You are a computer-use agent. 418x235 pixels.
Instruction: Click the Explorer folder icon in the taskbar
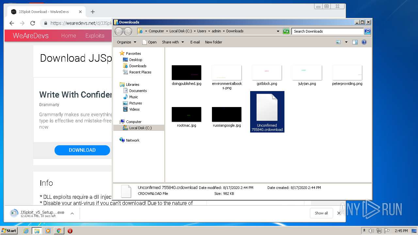[x=37, y=231]
